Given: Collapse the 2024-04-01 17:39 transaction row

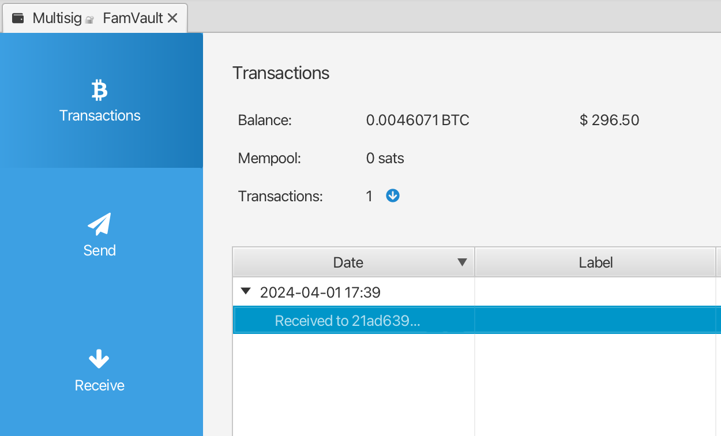Looking at the screenshot, I should point(246,292).
